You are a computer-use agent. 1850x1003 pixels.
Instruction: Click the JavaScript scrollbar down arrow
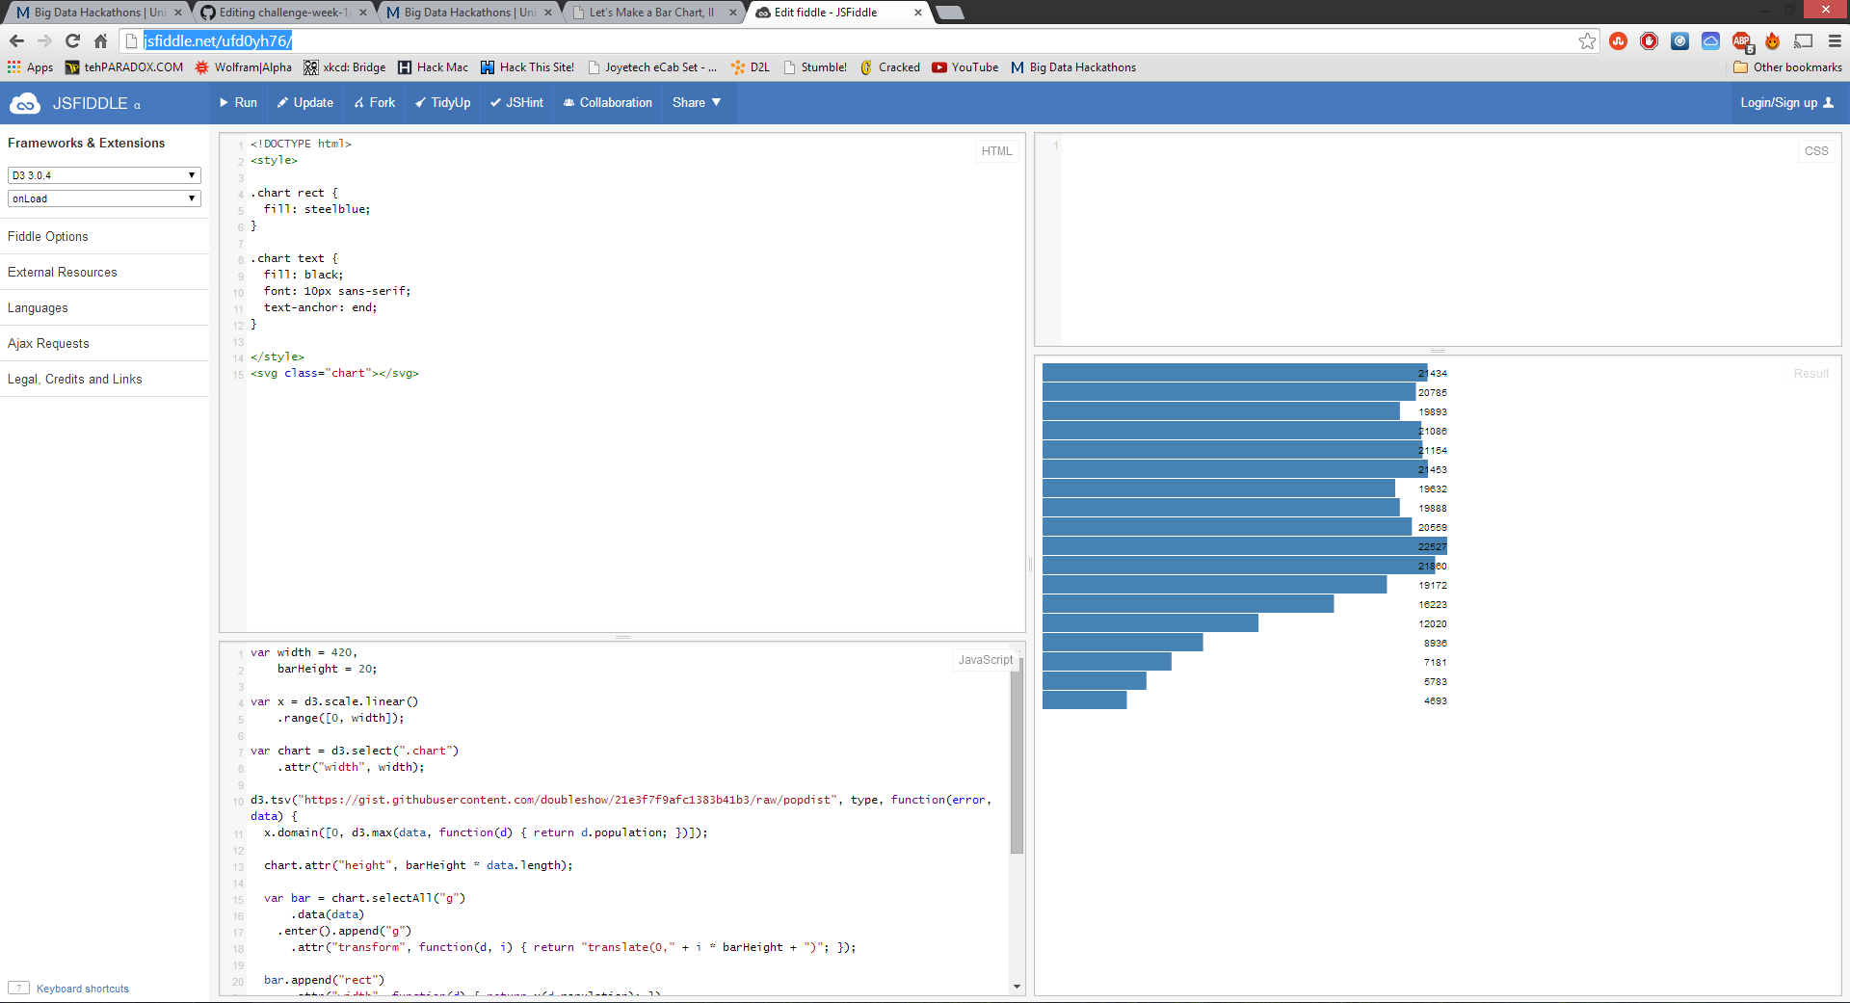point(1017,987)
